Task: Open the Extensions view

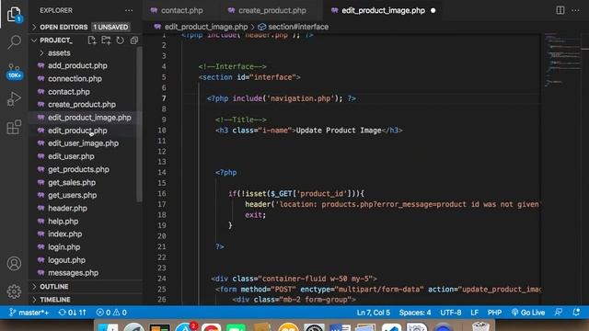Action: point(14,127)
